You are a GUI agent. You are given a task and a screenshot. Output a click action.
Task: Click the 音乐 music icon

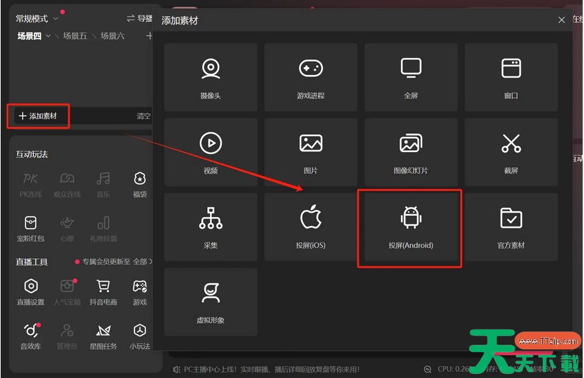103,185
